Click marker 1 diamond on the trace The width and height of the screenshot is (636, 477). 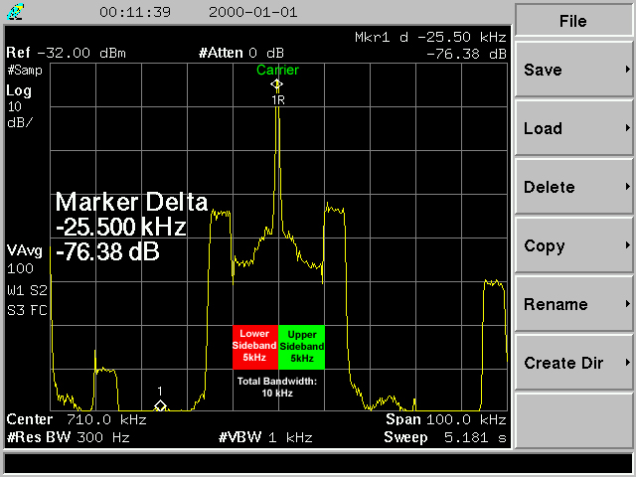[x=161, y=405]
